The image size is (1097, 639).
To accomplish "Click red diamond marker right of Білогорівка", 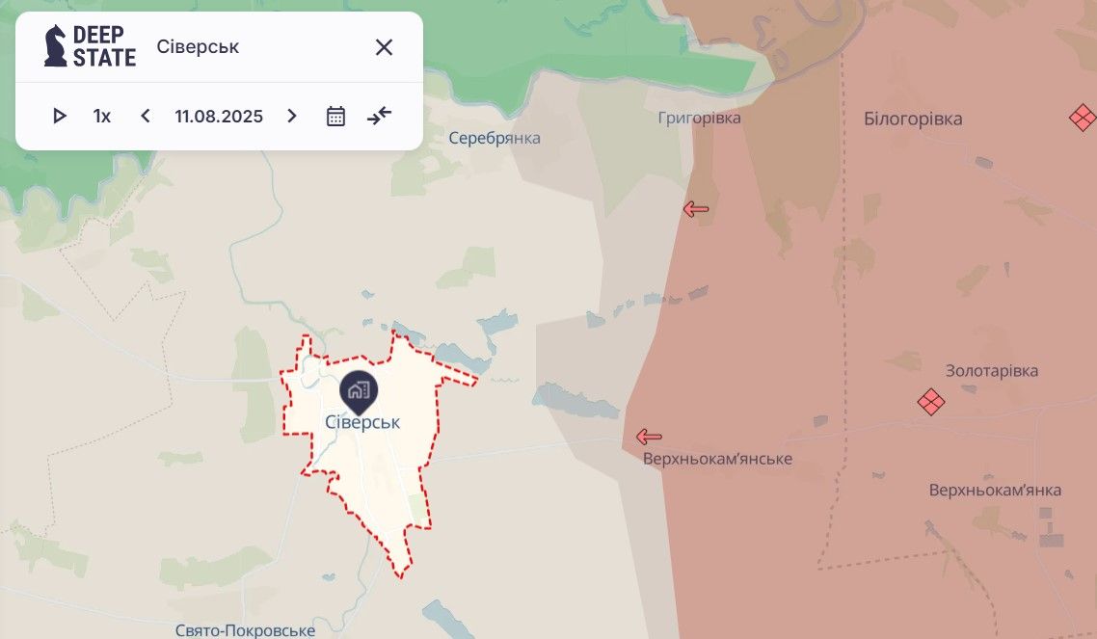I will click(1083, 117).
